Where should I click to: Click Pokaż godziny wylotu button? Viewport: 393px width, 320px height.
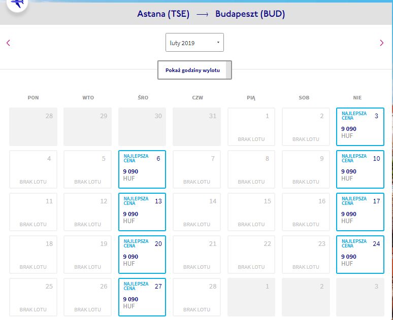pyautogui.click(x=194, y=70)
